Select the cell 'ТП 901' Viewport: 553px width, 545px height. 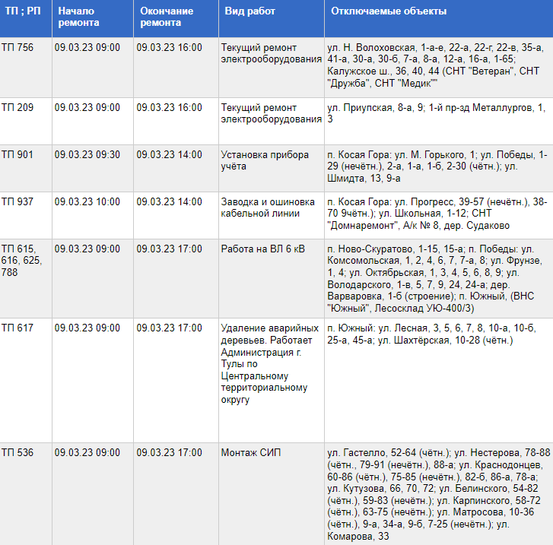click(x=26, y=169)
